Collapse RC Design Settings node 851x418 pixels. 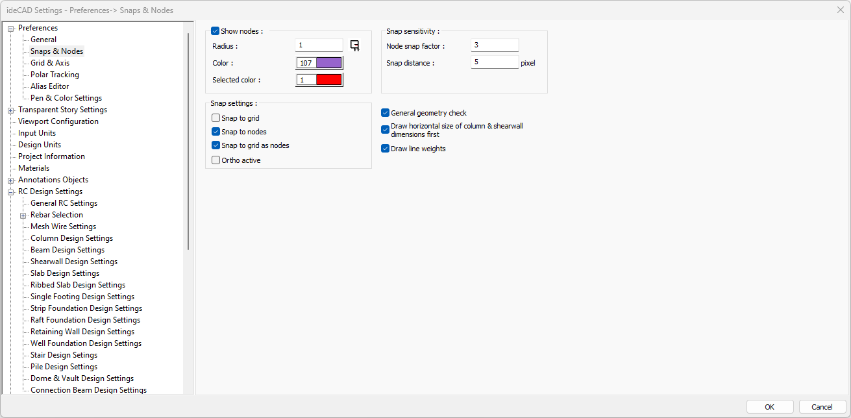[10, 191]
